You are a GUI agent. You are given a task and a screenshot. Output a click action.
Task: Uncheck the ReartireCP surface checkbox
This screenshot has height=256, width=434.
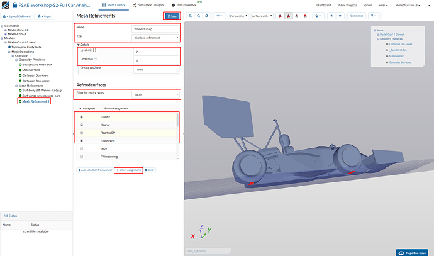81,133
